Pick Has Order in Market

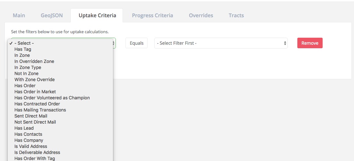click(35, 92)
